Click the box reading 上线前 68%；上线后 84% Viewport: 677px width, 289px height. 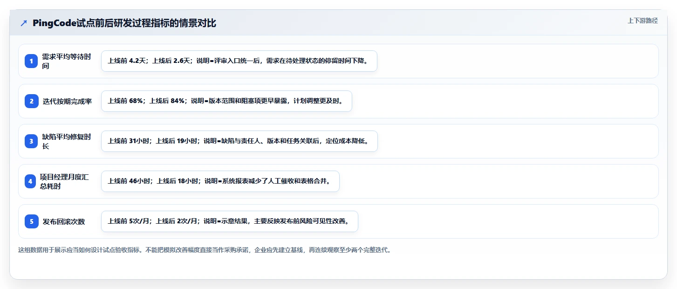point(226,101)
